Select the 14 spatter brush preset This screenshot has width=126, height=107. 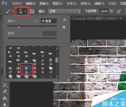(43, 62)
